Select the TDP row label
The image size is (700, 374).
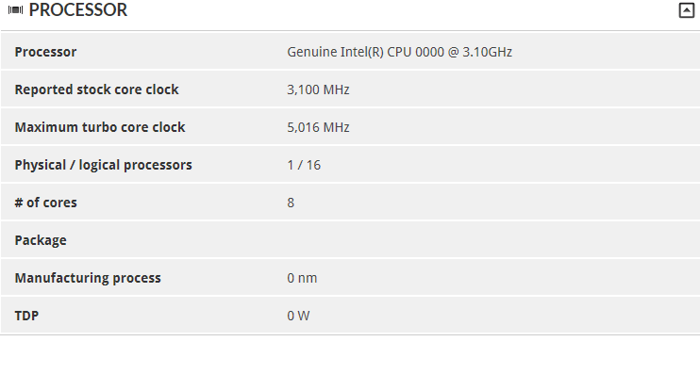pyautogui.click(x=26, y=316)
